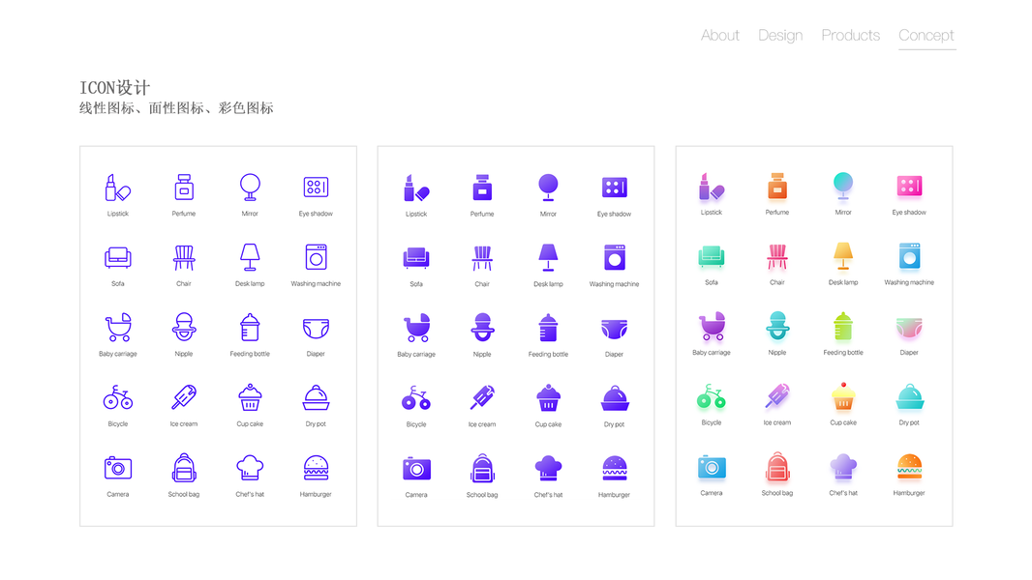Pick the solid purple Eye shadow icon
Viewport: 1032px width, 580px height.
click(615, 188)
